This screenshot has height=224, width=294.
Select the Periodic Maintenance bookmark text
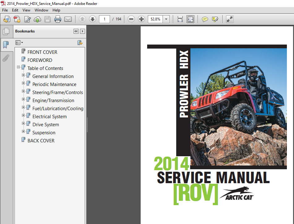[x=54, y=84]
